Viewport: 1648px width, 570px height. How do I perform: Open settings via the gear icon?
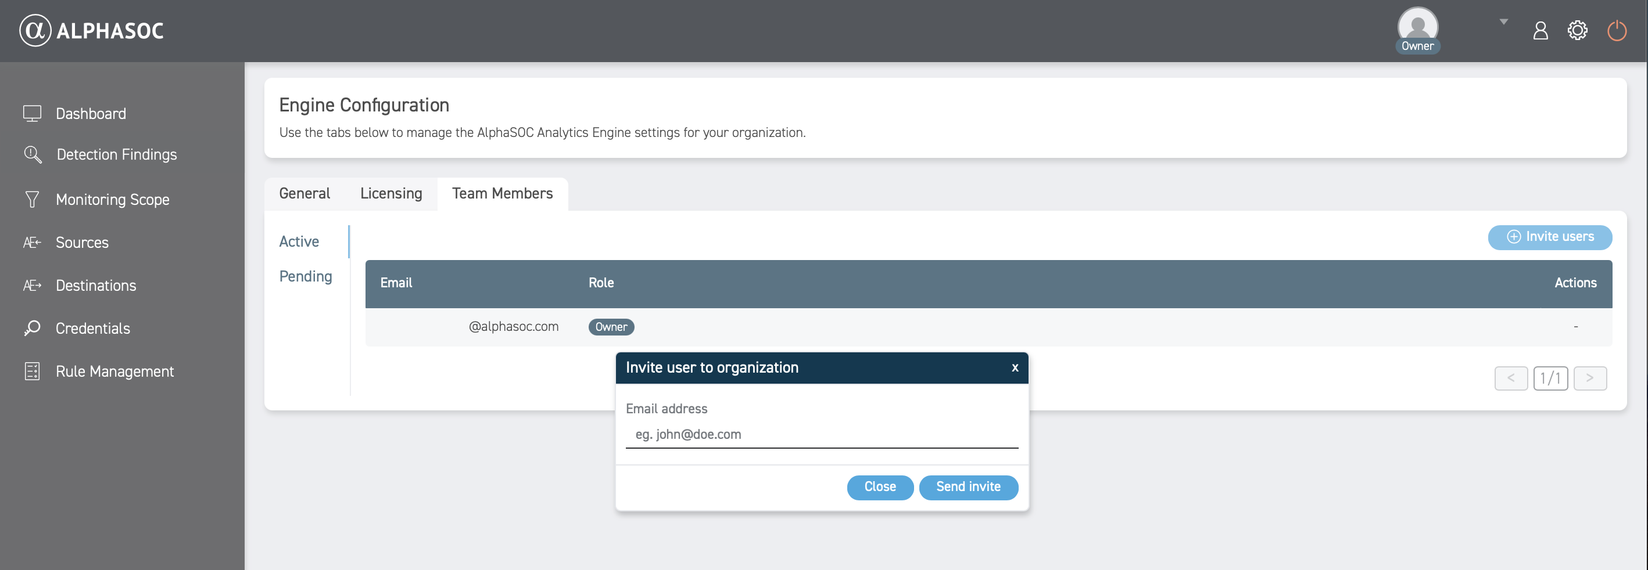[1577, 31]
